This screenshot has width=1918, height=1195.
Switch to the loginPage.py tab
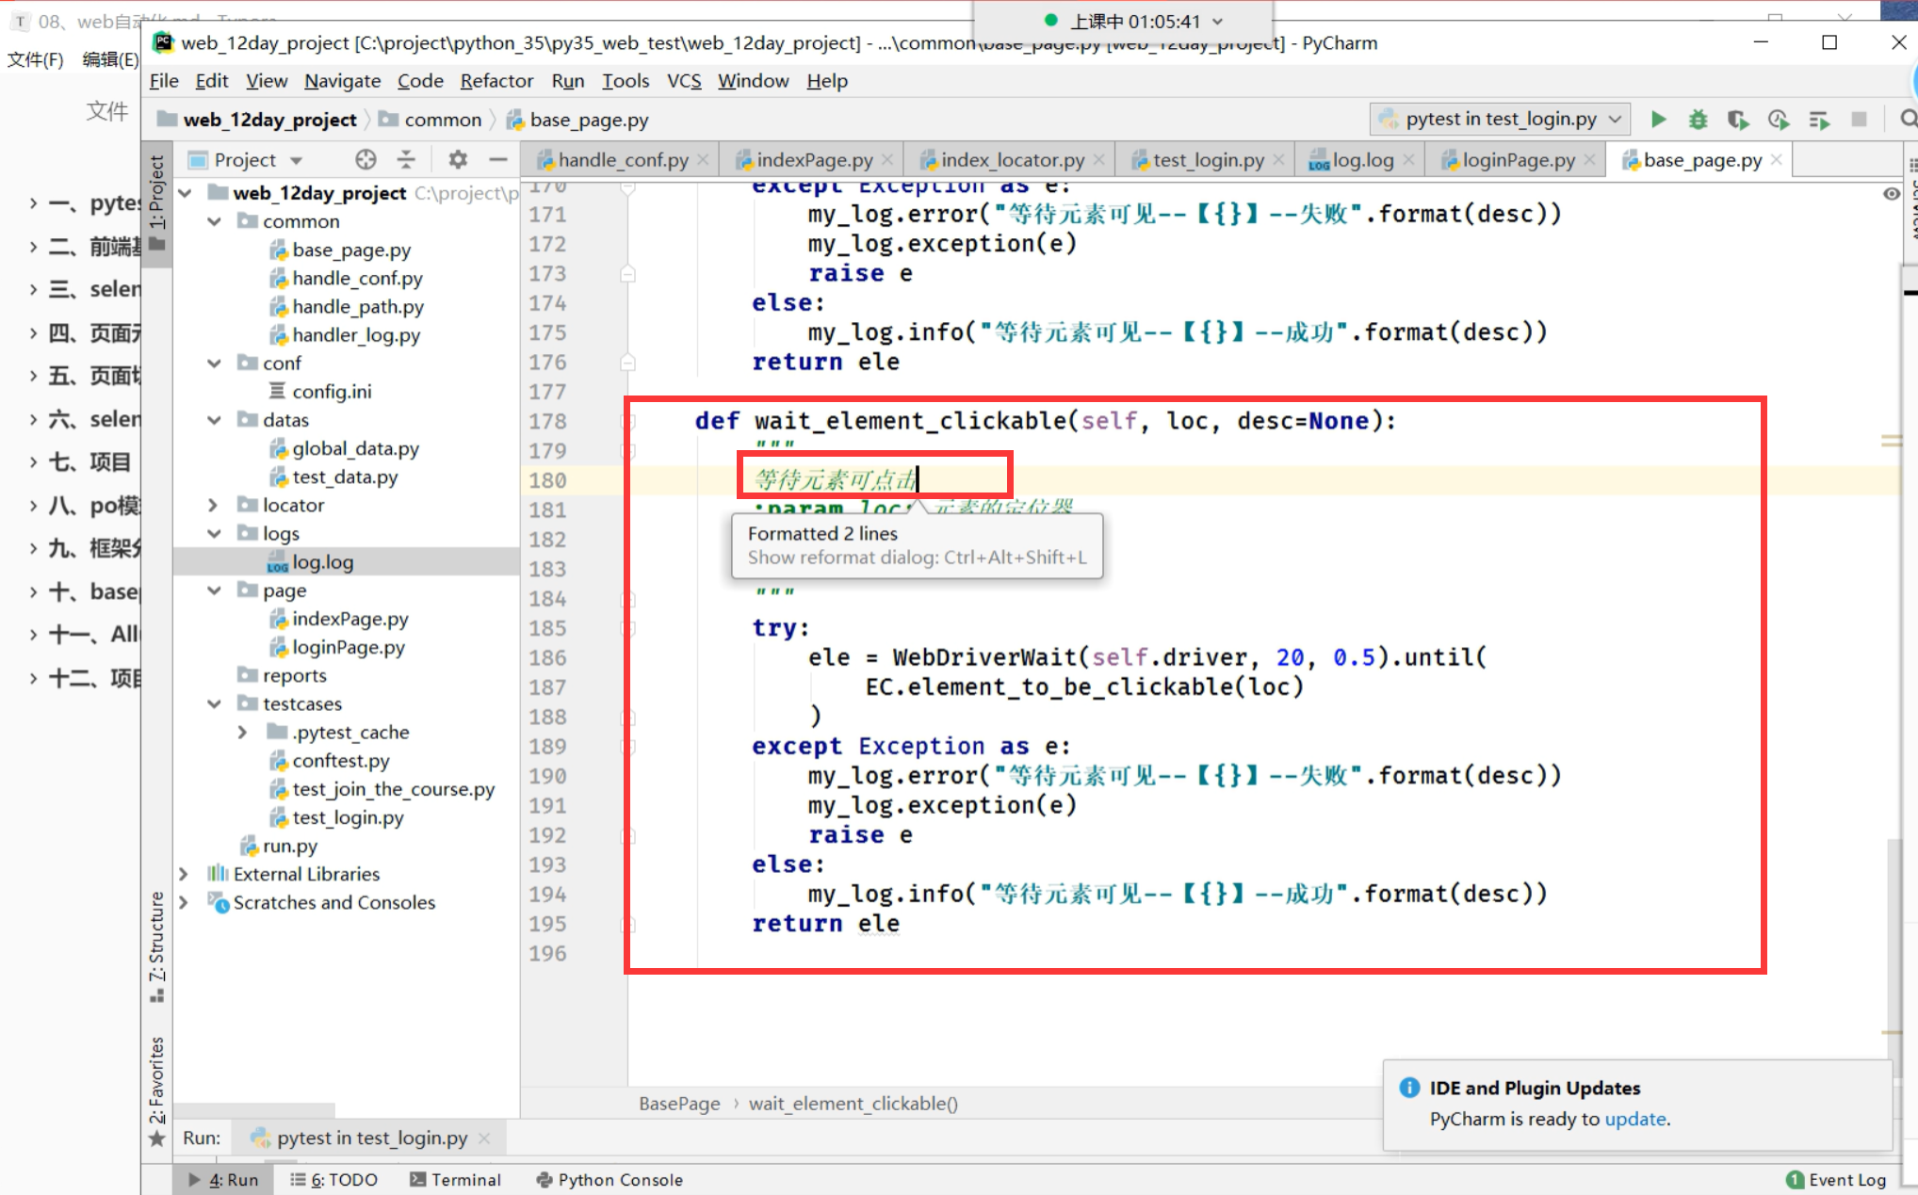(x=1517, y=160)
